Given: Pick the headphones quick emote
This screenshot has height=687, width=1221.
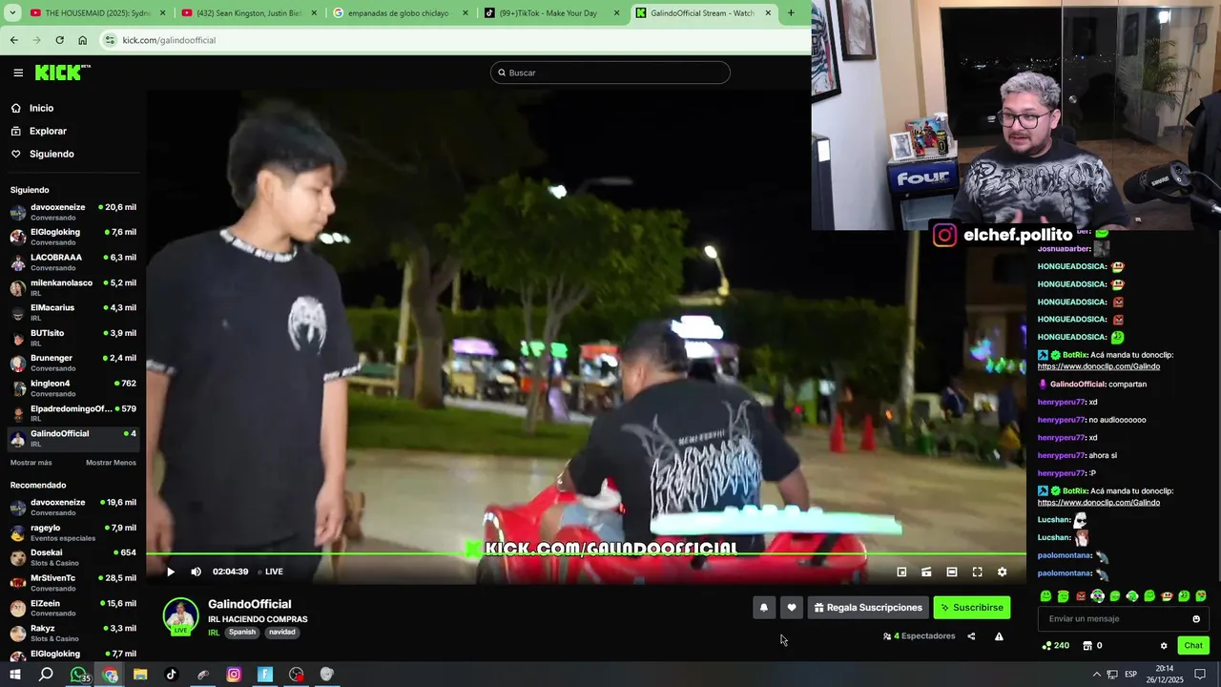Looking at the screenshot, I should [x=1098, y=596].
